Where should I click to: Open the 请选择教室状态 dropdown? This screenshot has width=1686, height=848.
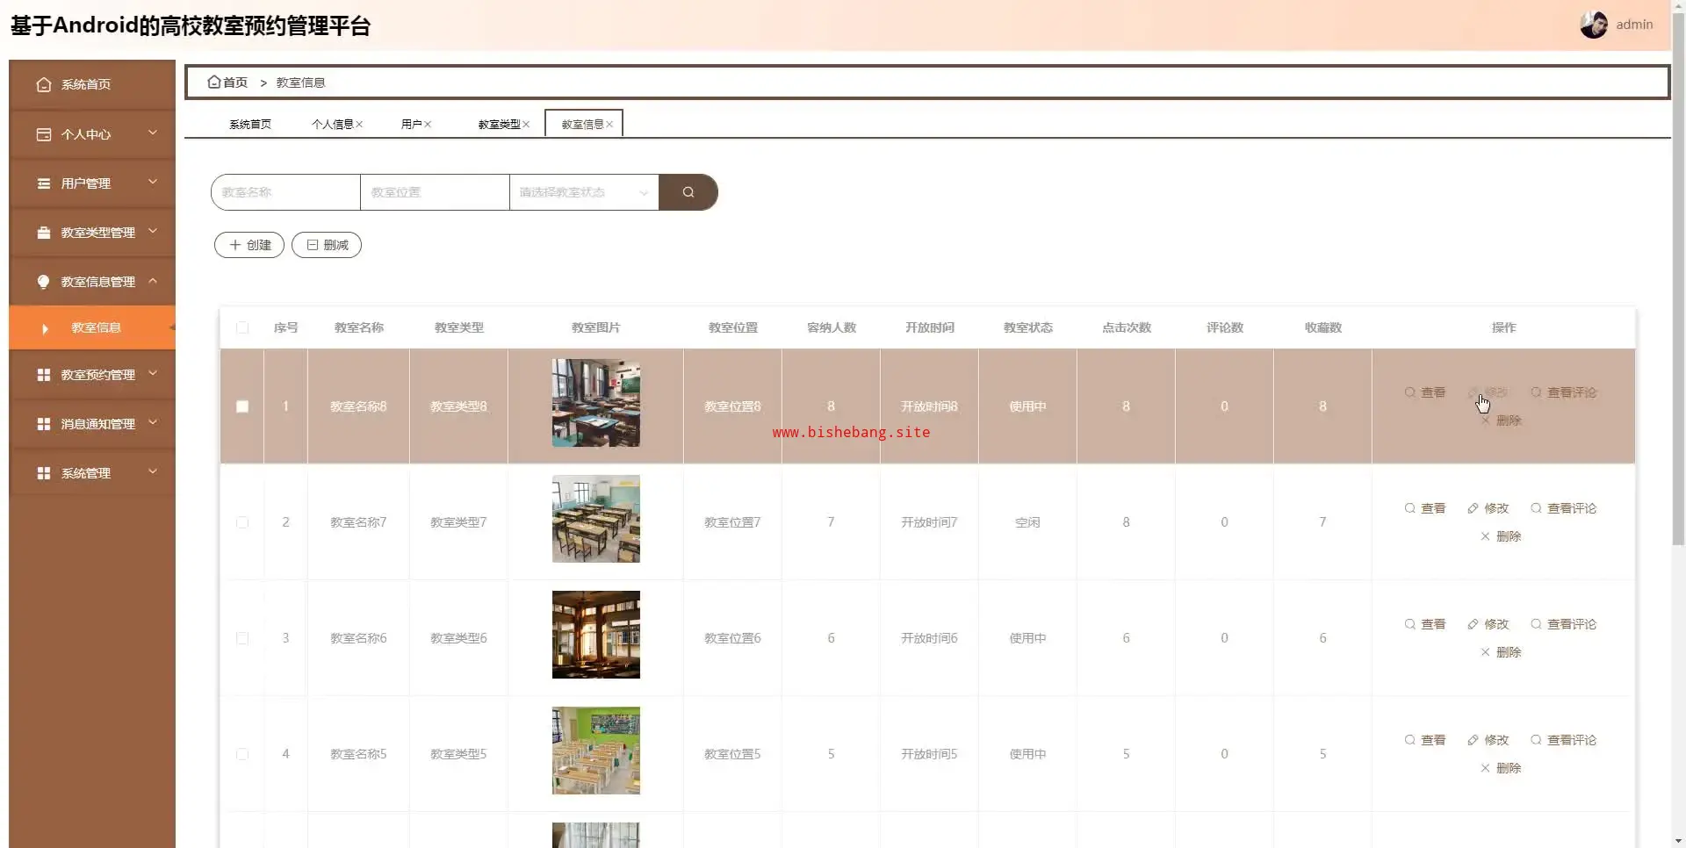tap(583, 192)
